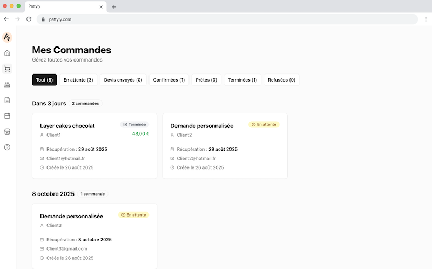Open Client3's Demande personnalisée order
The width and height of the screenshot is (432, 269).
[x=94, y=236]
